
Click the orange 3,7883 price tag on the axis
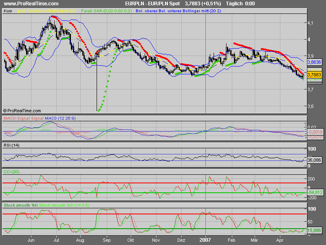click(x=314, y=75)
